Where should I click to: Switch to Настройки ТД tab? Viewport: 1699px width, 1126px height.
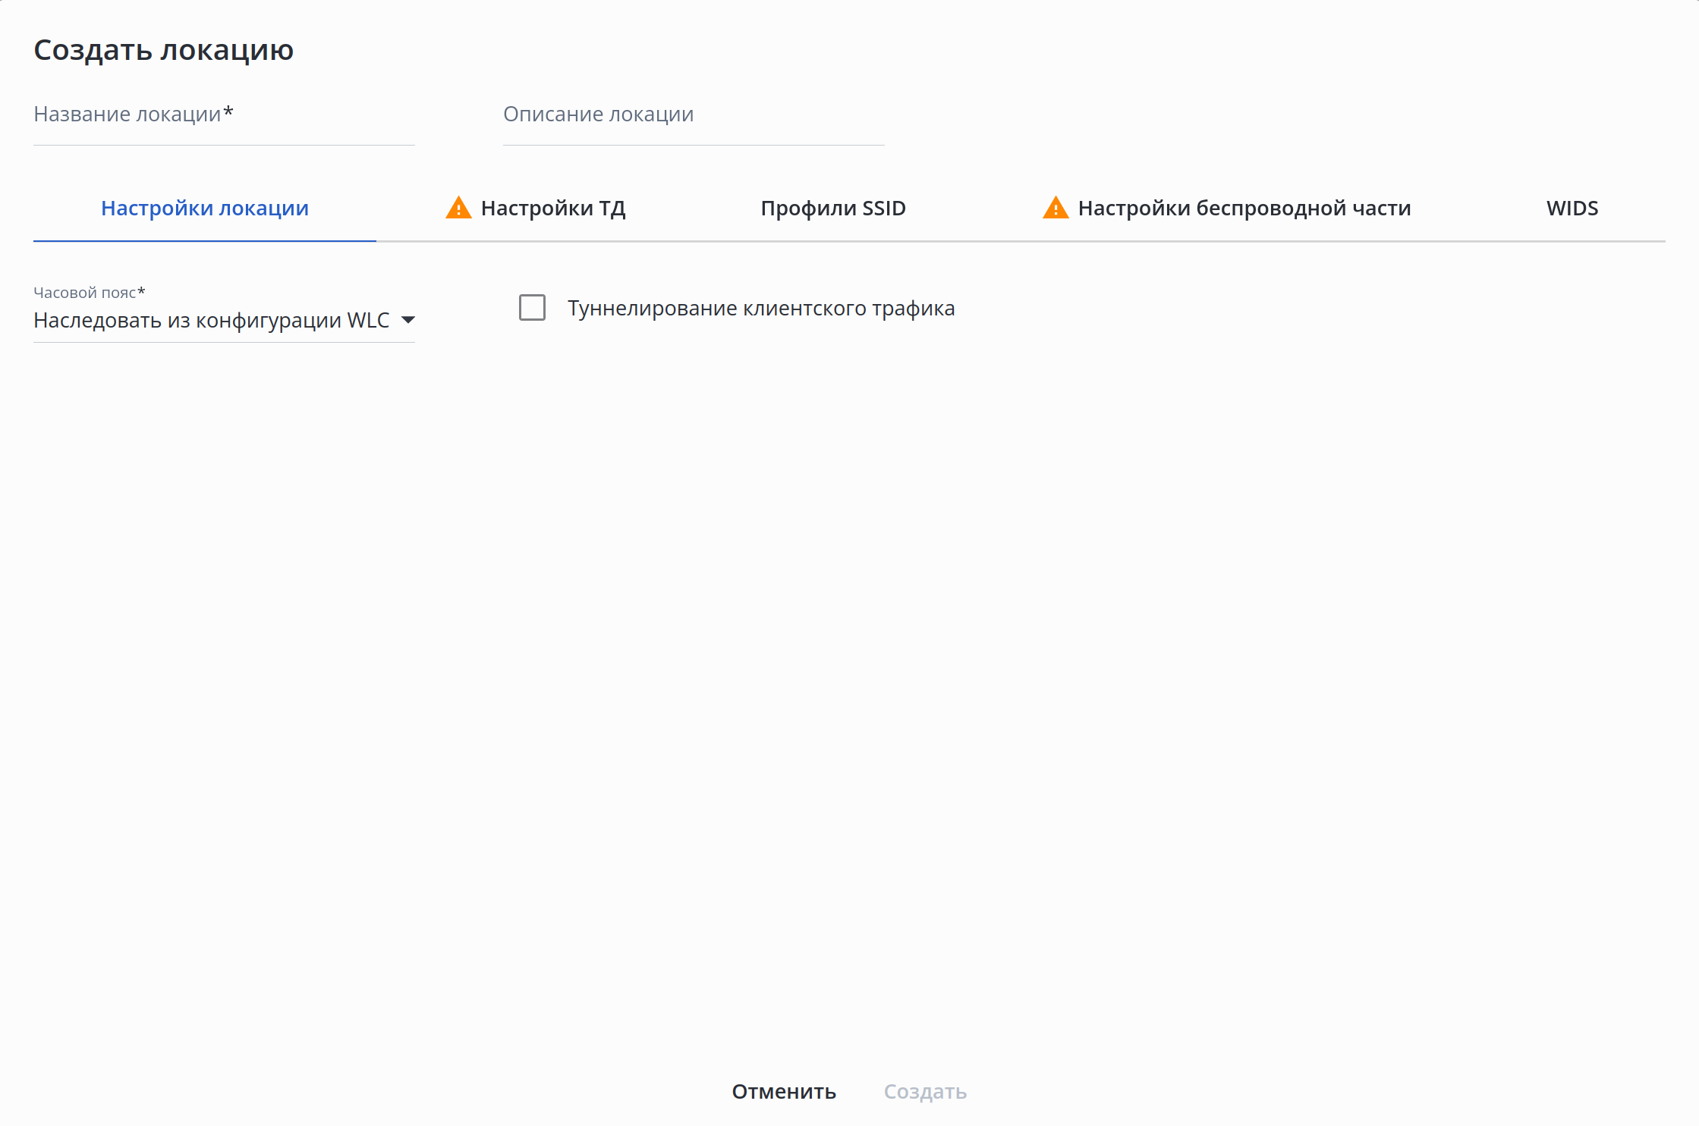[552, 209]
